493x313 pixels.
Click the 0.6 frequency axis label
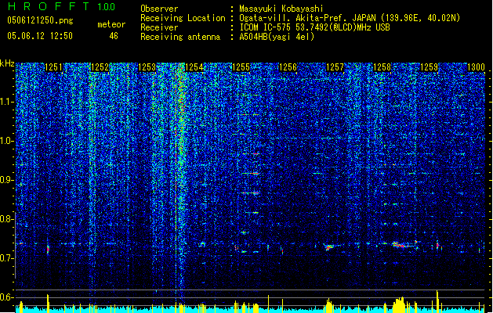coord(7,297)
